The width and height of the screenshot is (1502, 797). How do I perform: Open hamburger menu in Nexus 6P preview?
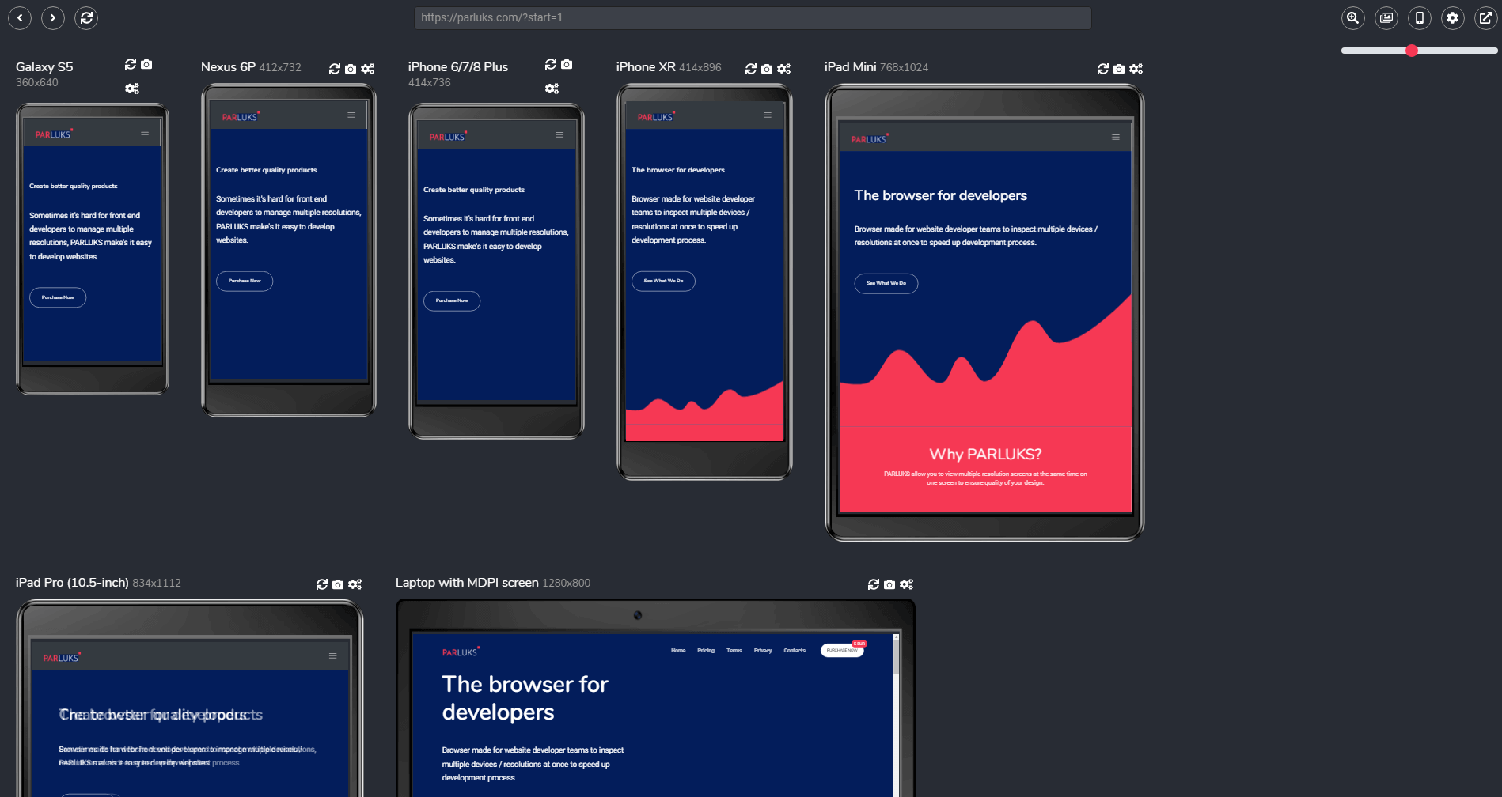tap(351, 115)
